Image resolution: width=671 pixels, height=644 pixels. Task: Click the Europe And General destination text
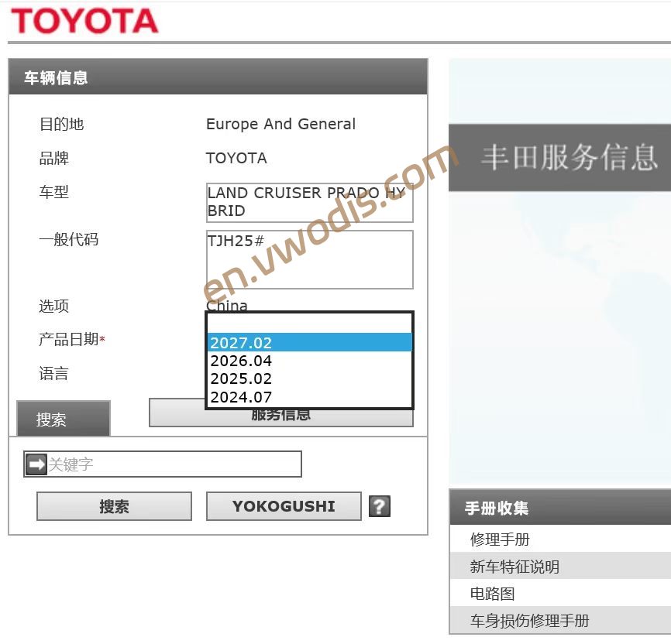click(x=280, y=124)
